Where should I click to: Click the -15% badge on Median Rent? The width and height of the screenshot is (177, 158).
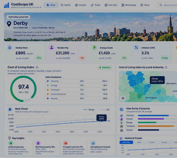click(x=39, y=58)
